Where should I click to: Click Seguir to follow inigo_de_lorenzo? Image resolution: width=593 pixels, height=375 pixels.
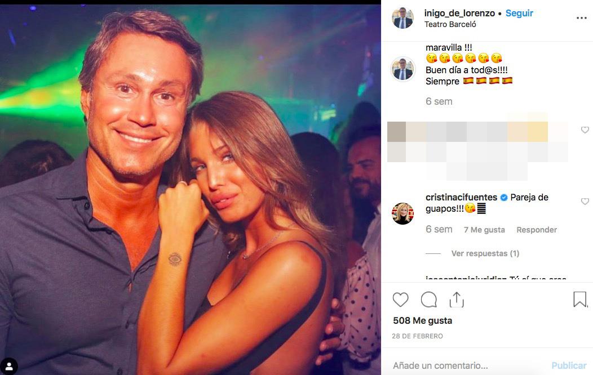point(519,13)
